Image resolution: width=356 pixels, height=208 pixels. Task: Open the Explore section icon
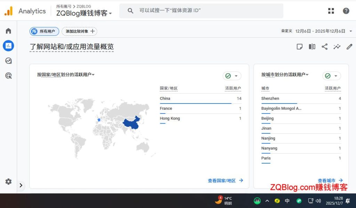[x=8, y=60]
